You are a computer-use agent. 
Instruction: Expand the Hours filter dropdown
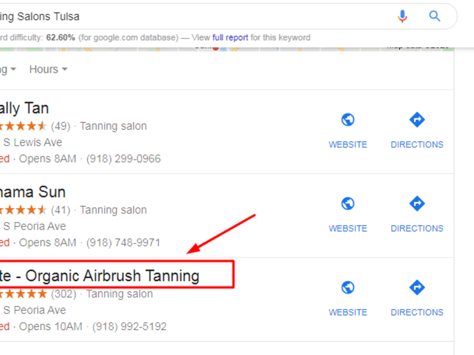(x=48, y=70)
